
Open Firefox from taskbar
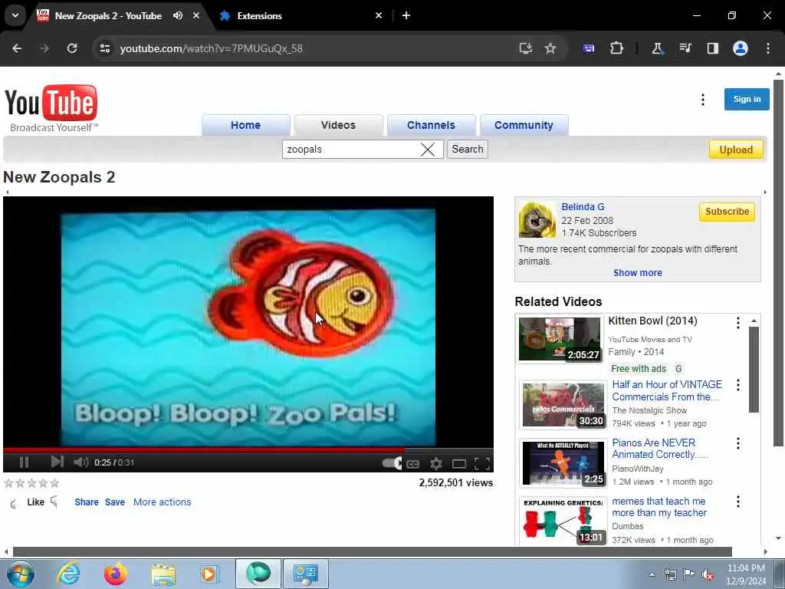pos(116,574)
